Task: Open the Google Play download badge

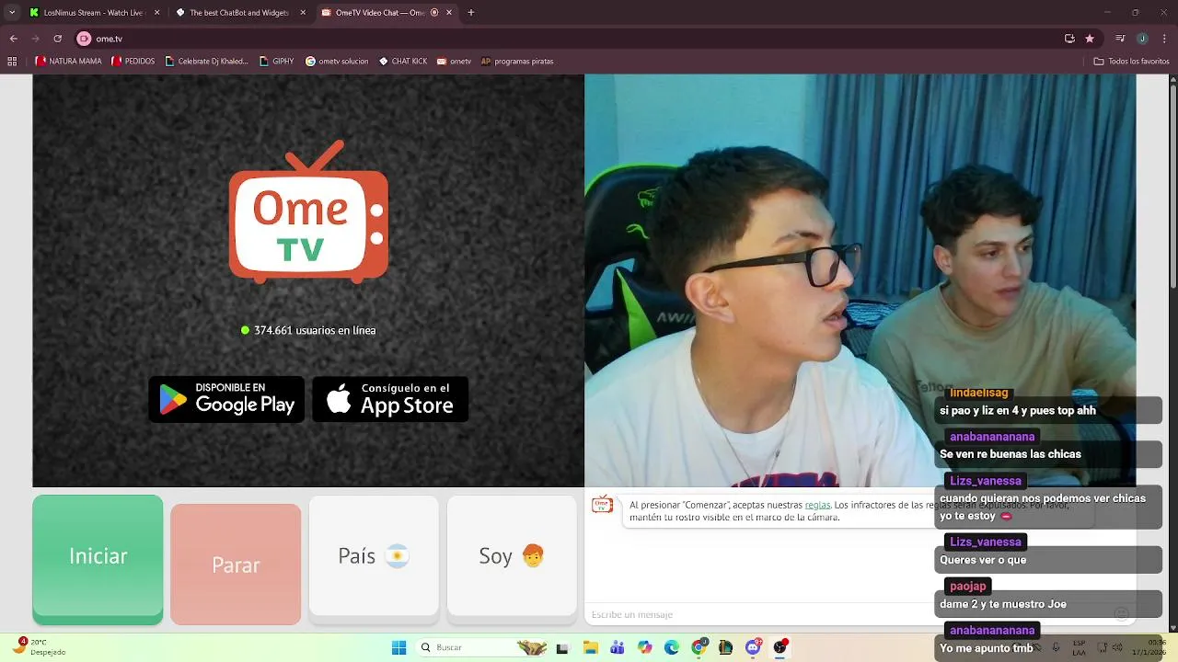Action: 226,399
